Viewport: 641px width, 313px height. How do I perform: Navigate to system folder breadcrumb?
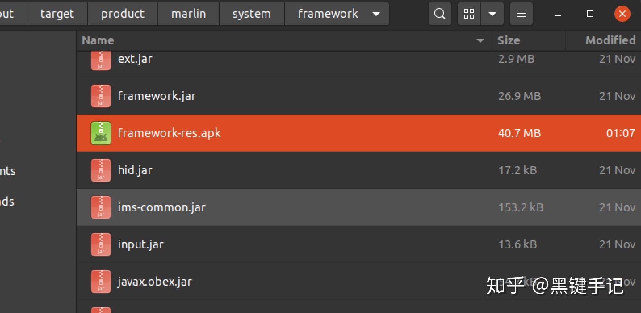click(251, 14)
